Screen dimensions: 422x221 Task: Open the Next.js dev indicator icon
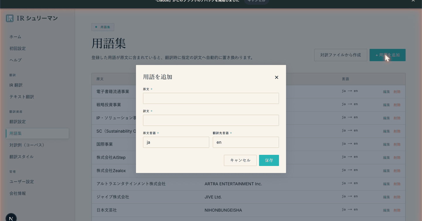11,218
